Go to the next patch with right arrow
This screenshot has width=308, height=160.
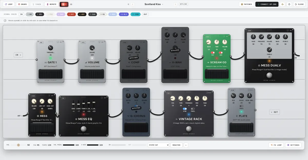175,4
